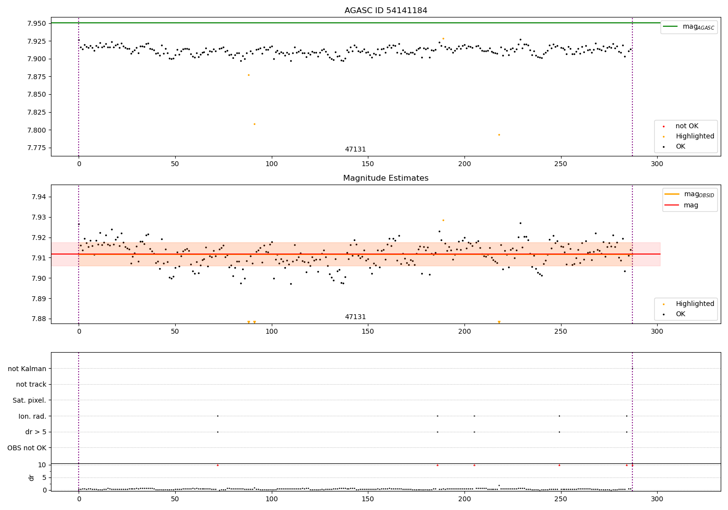
Task: Click 'Highlighted' legend entry in top plot
Action: point(695,136)
